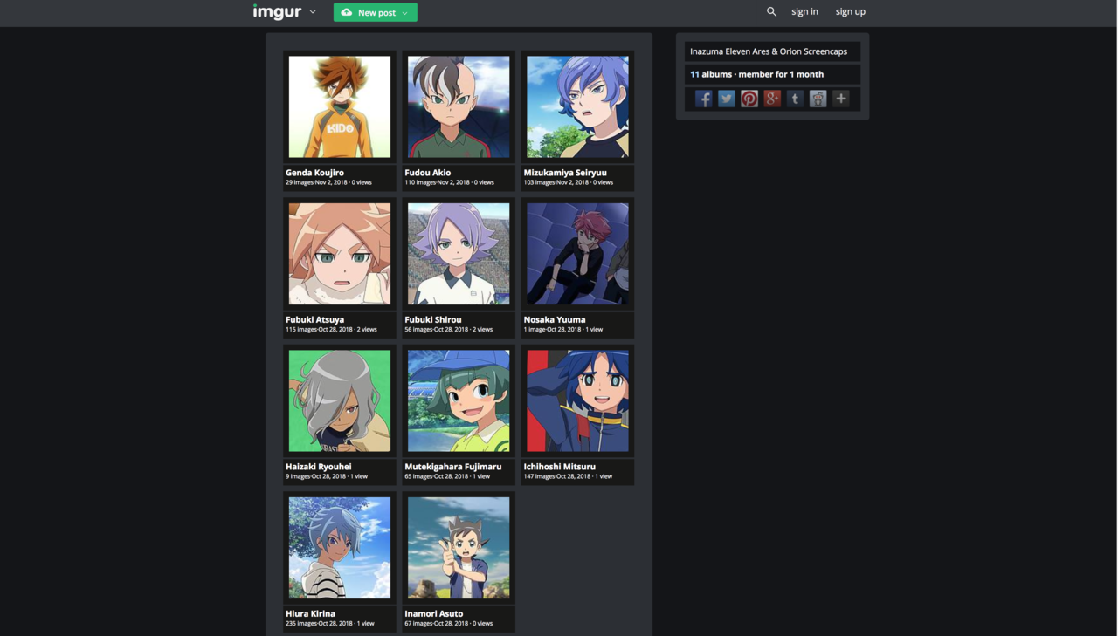1118x636 pixels.
Task: Open the Fubuki Atsuya album thumbnail
Action: (340, 254)
